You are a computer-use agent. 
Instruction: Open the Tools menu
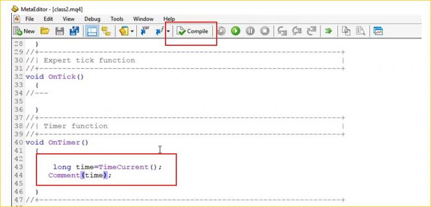[117, 19]
